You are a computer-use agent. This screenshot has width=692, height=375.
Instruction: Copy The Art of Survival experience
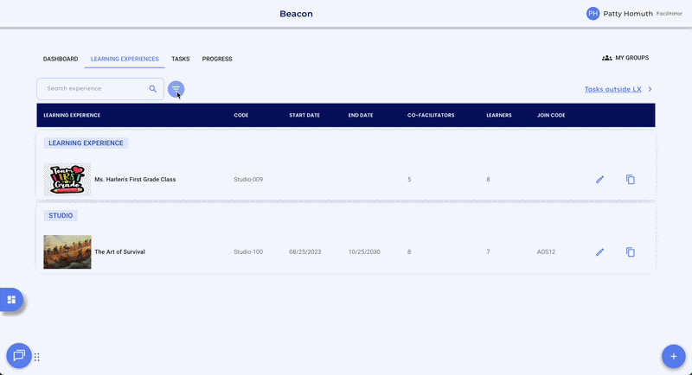click(631, 252)
